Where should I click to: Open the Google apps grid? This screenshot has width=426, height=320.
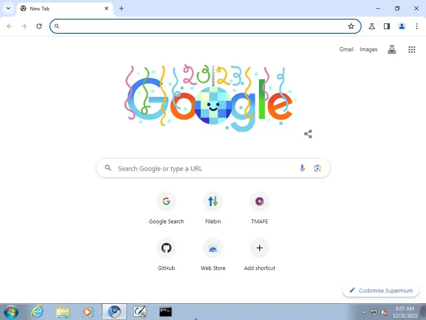(412, 49)
